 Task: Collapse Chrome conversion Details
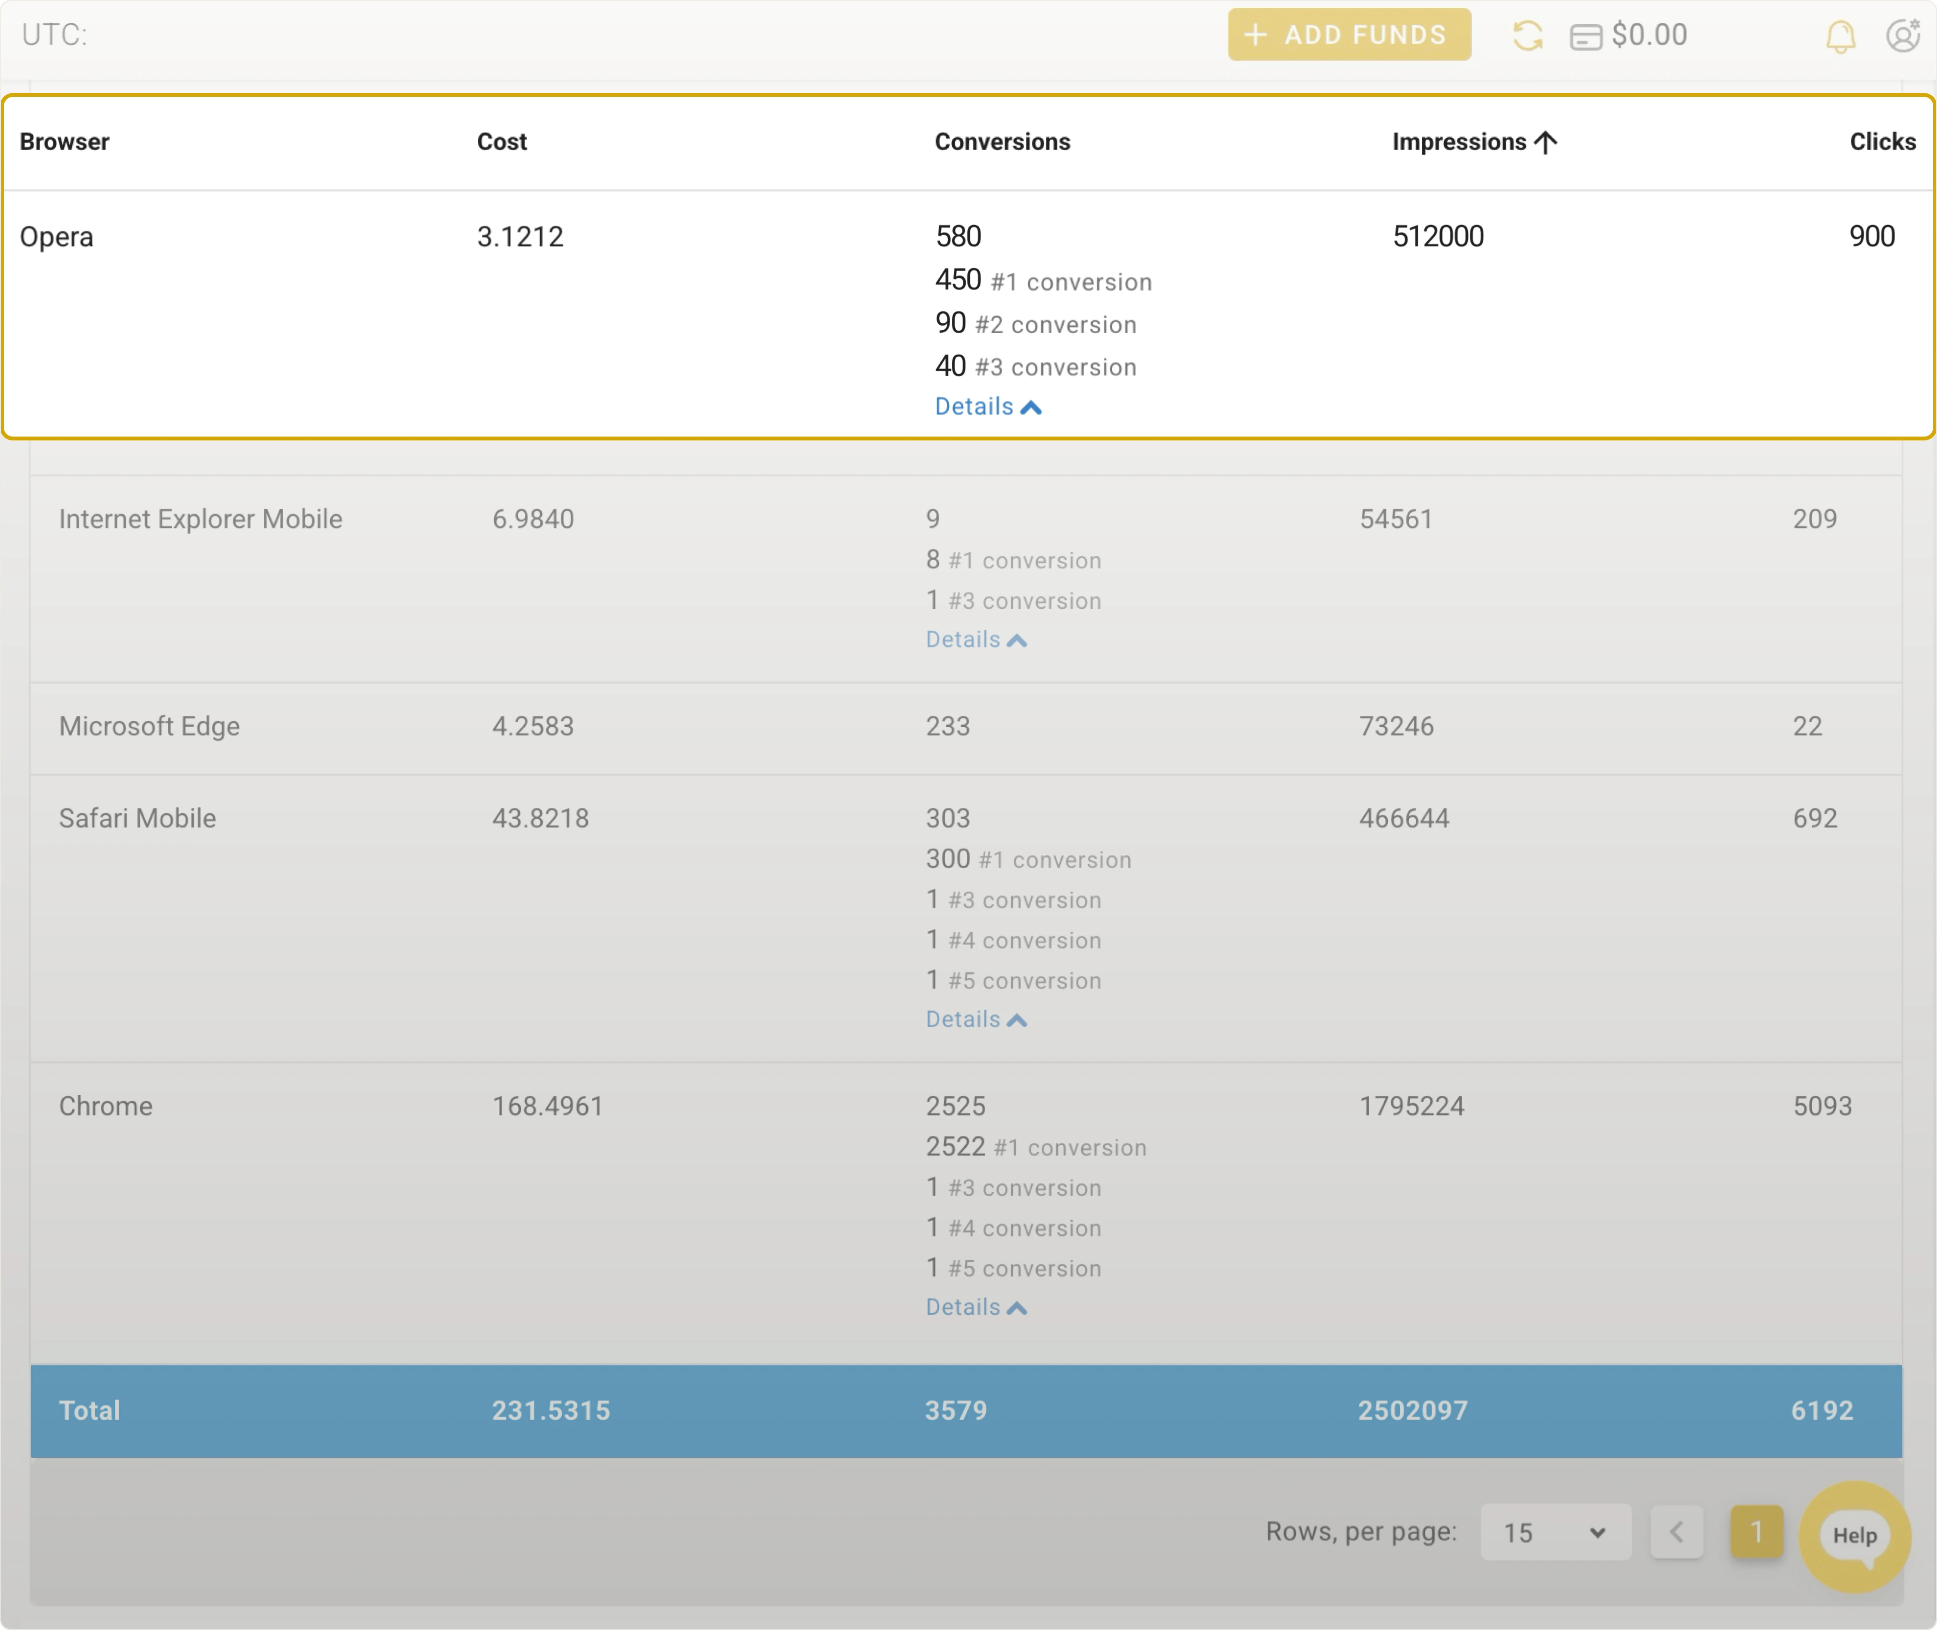pyautogui.click(x=975, y=1307)
